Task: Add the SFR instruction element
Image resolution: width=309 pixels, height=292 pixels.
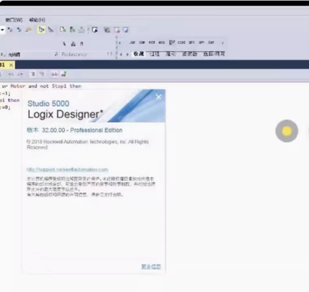Action: tap(192, 42)
